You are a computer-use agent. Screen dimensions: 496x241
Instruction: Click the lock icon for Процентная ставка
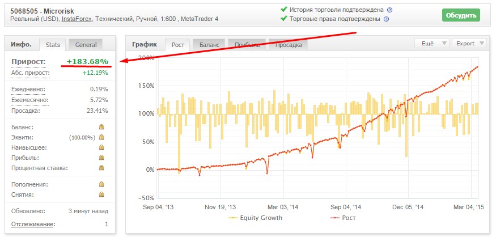point(102,168)
